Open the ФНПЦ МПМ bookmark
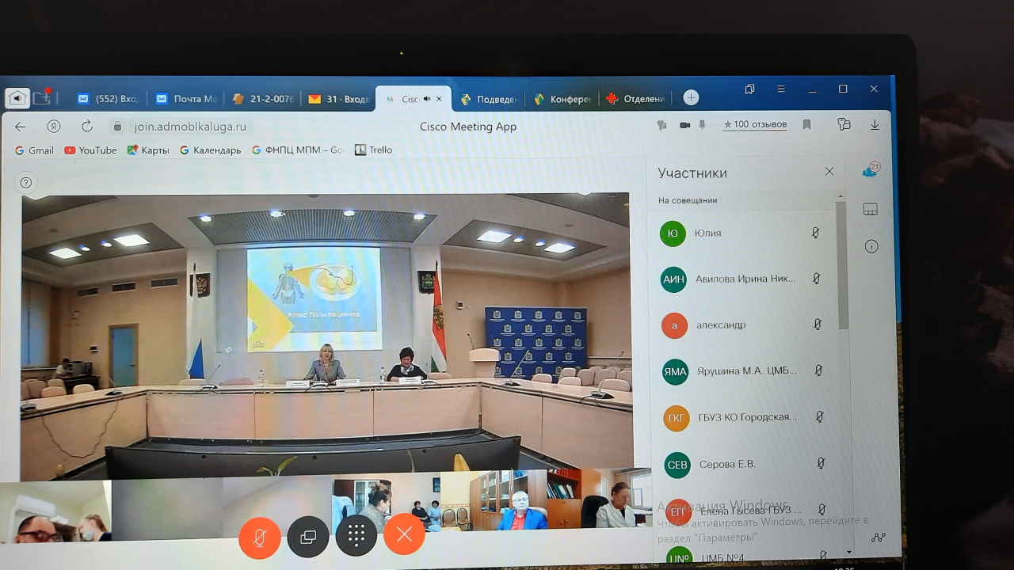Screen dimensions: 1014x570 pyautogui.click(x=297, y=150)
